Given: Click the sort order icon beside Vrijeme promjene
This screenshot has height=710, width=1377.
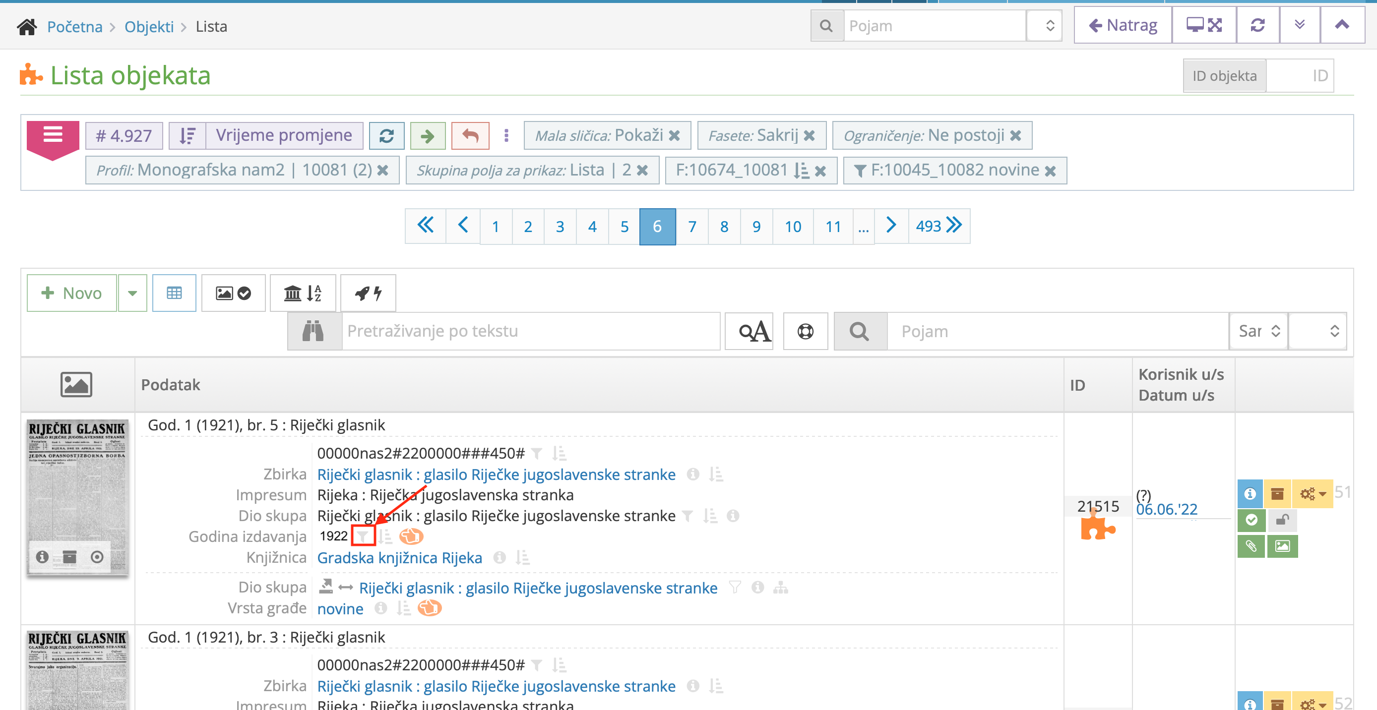Looking at the screenshot, I should (x=187, y=136).
